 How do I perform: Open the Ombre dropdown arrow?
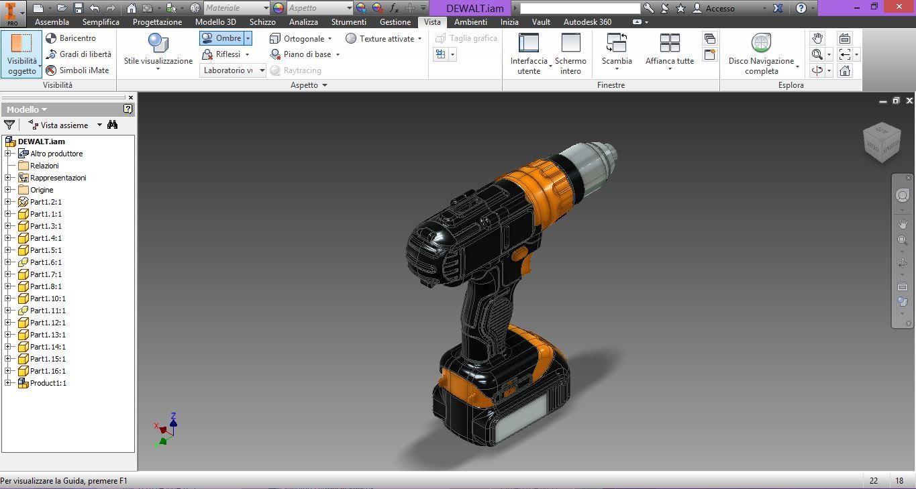[x=248, y=38]
